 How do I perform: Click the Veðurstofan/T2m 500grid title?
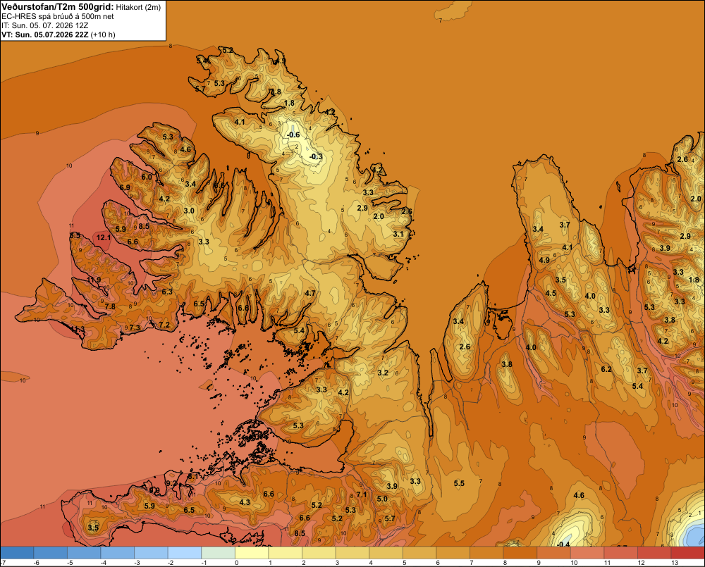click(58, 7)
